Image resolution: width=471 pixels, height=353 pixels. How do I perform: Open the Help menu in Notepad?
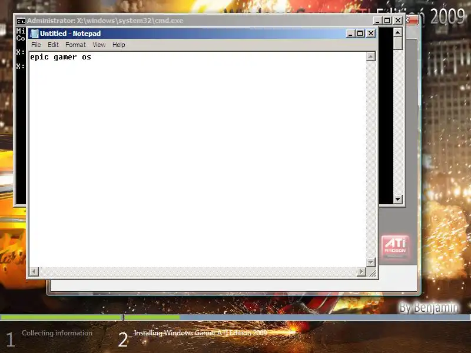coord(119,45)
